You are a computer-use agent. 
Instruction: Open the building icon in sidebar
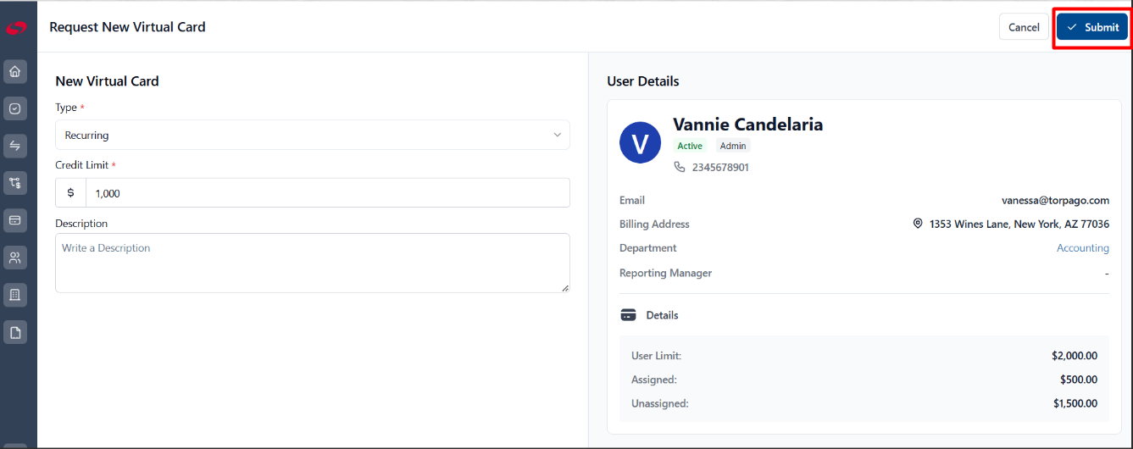(14, 295)
